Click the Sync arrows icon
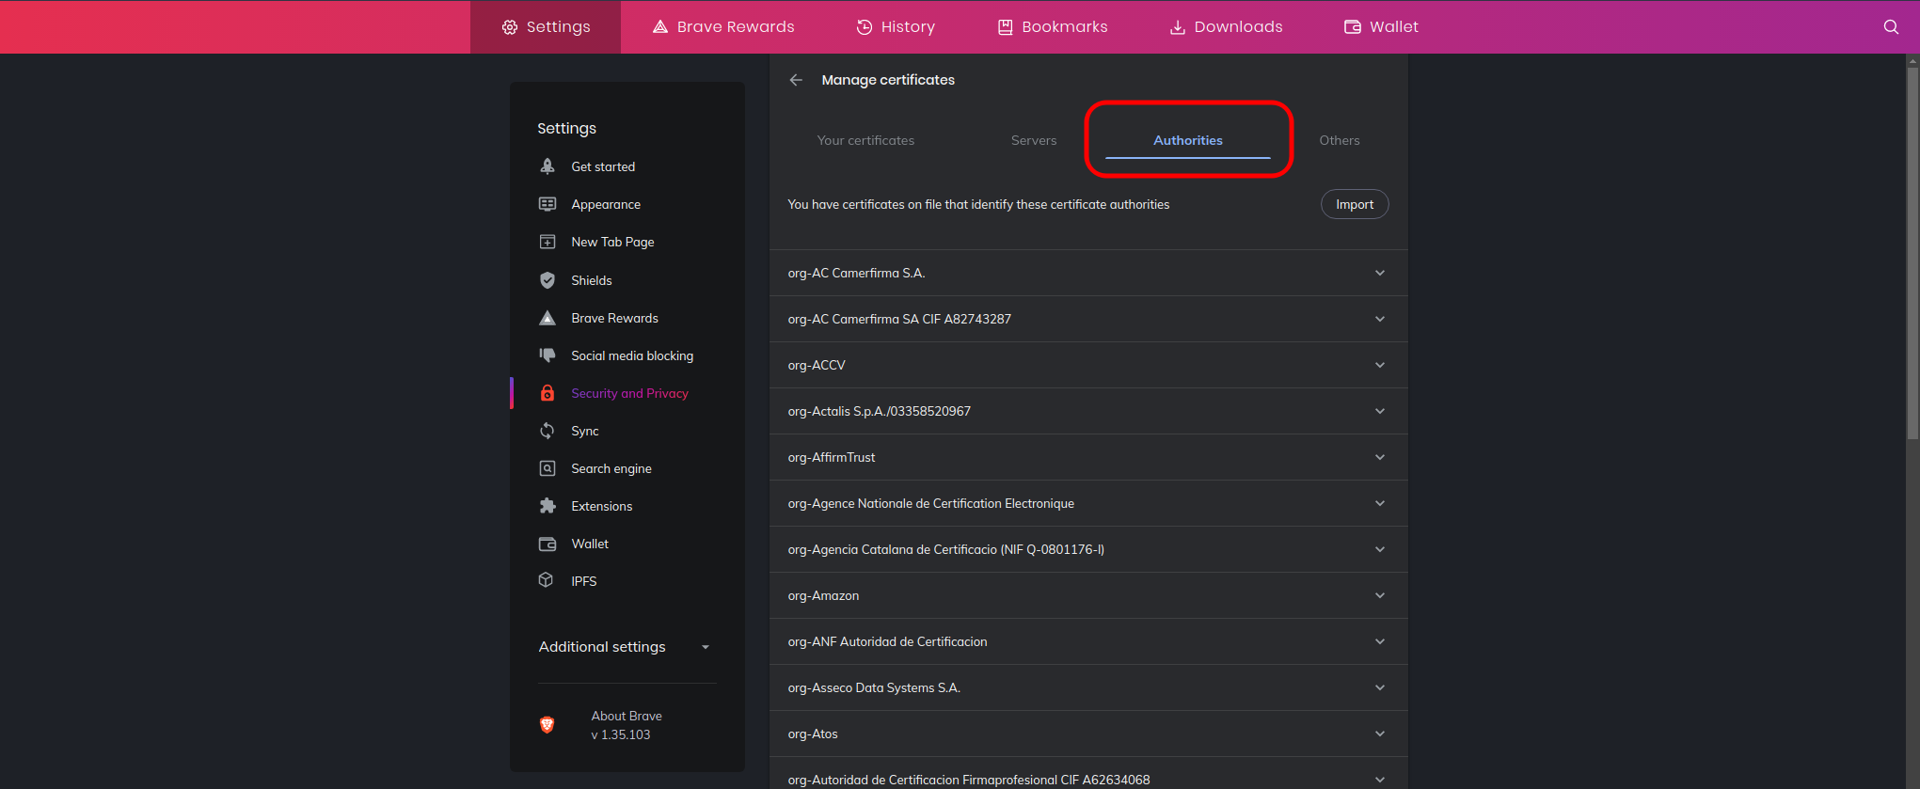Viewport: 1920px width, 789px height. click(547, 431)
